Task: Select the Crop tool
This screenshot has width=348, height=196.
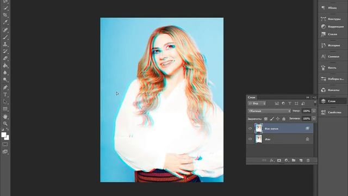Action: coord(5,15)
